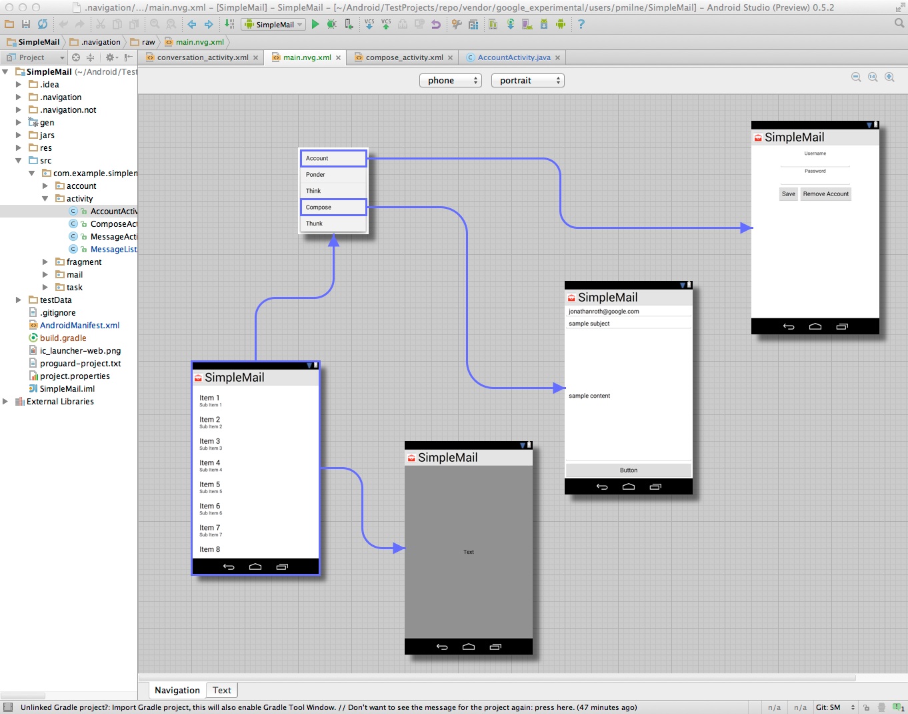Open Project Structure from the toolbar
This screenshot has width=908, height=714.
473,24
